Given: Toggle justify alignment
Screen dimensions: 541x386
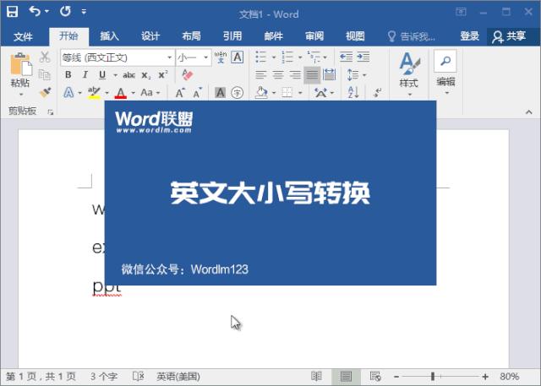Looking at the screenshot, I should click(x=312, y=75).
